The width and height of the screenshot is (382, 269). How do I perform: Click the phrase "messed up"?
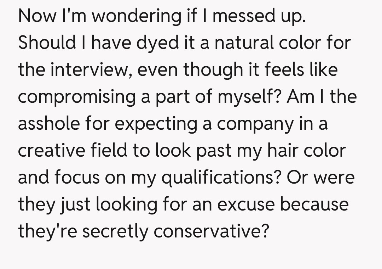pyautogui.click(x=259, y=16)
